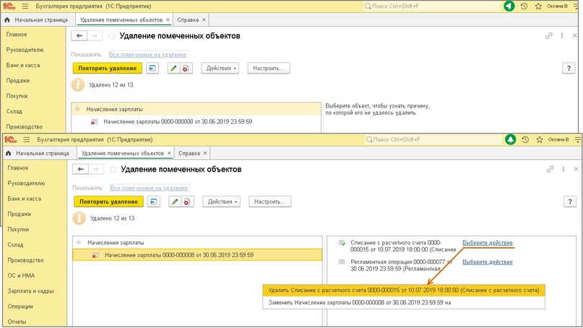This screenshot has width=583, height=328.
Task: Click green pencil edit icon in lower toolbar
Action: (175, 201)
